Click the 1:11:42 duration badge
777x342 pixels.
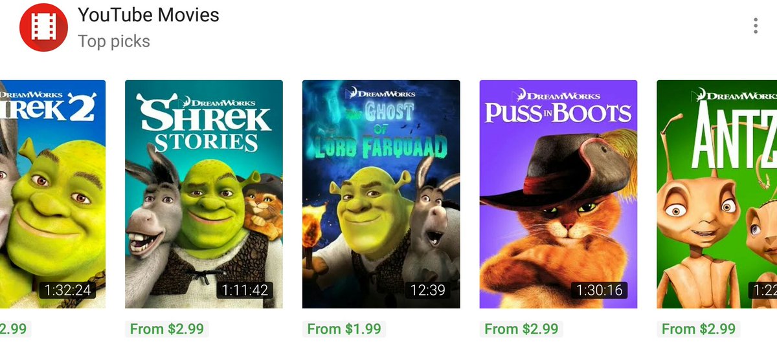pos(245,290)
